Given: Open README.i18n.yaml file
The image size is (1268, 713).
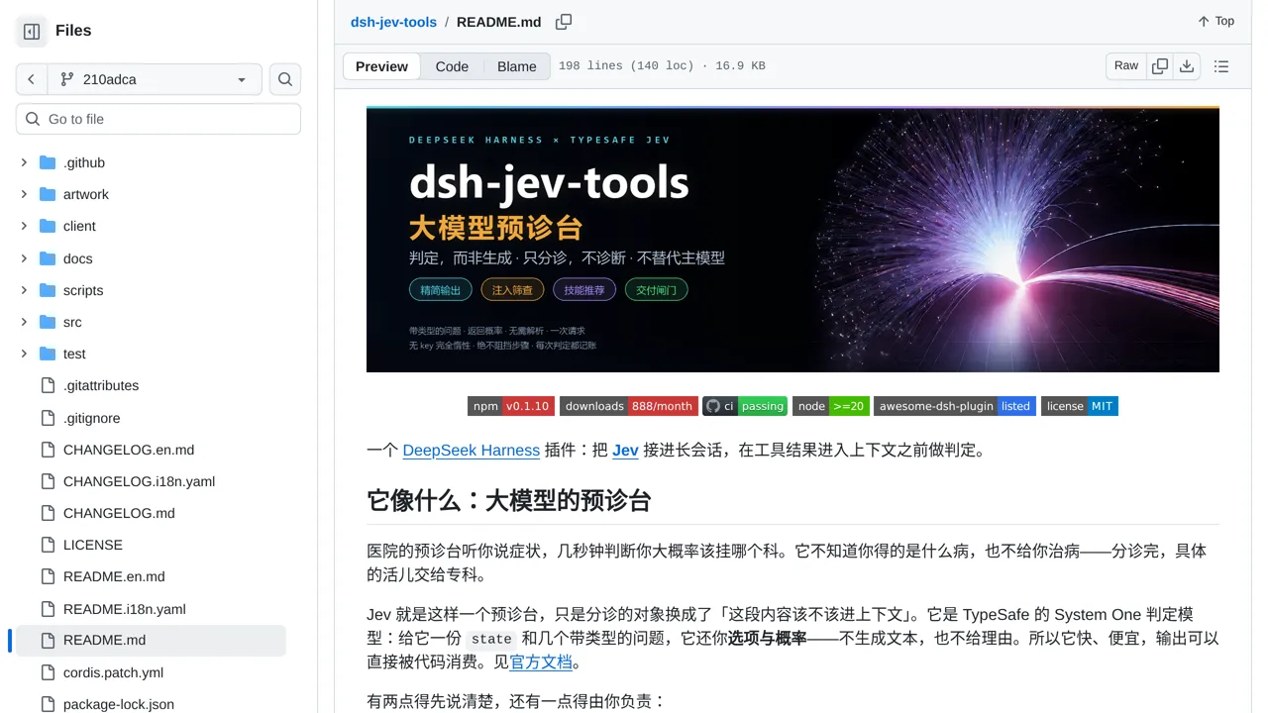Looking at the screenshot, I should click(125, 609).
